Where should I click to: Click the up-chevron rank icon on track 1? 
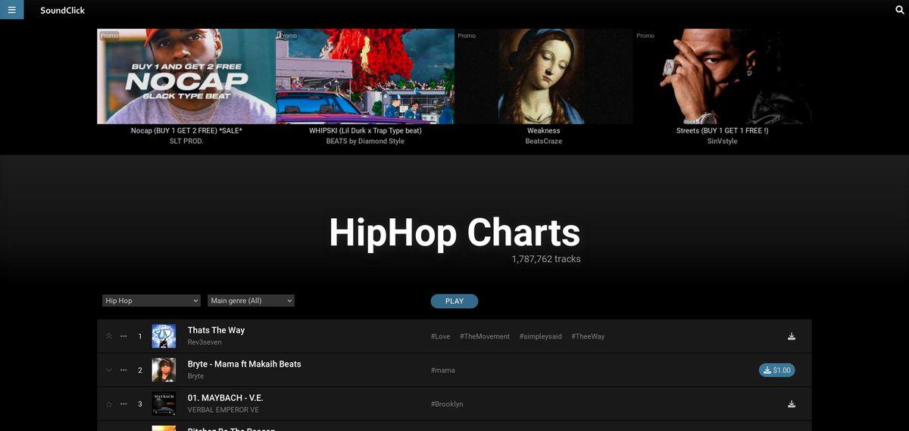point(109,336)
